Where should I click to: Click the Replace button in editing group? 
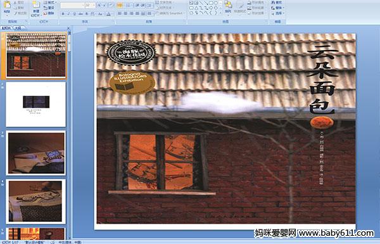[277, 8]
